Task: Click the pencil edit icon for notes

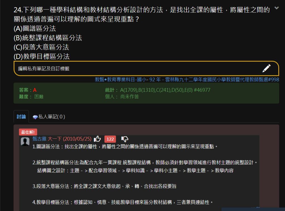Action: [x=266, y=68]
